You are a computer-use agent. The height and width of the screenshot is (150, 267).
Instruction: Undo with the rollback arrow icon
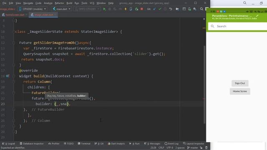171,9
